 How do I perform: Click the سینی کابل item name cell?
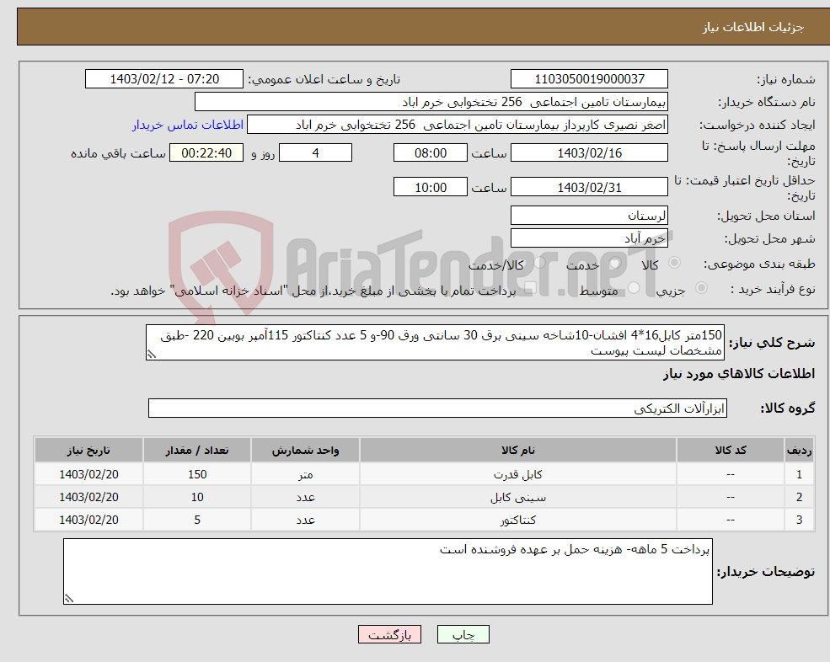click(518, 498)
